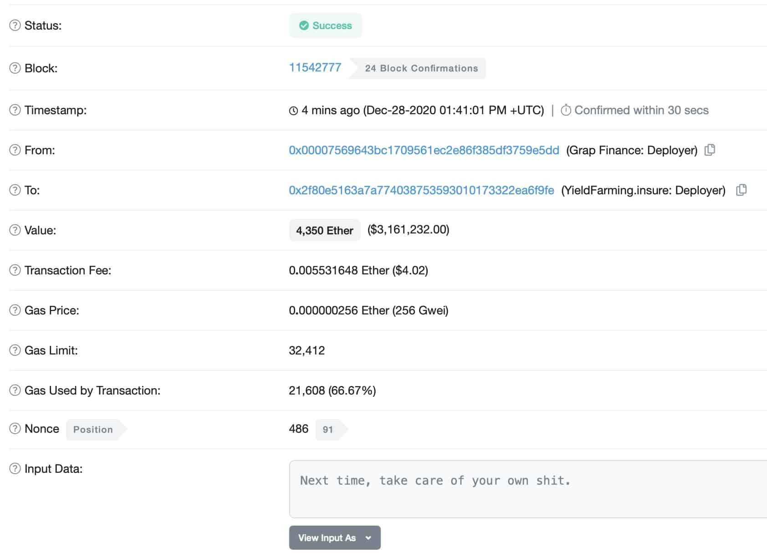Click the help icon next to Input Data
This screenshot has width=767, height=557.
pos(15,468)
